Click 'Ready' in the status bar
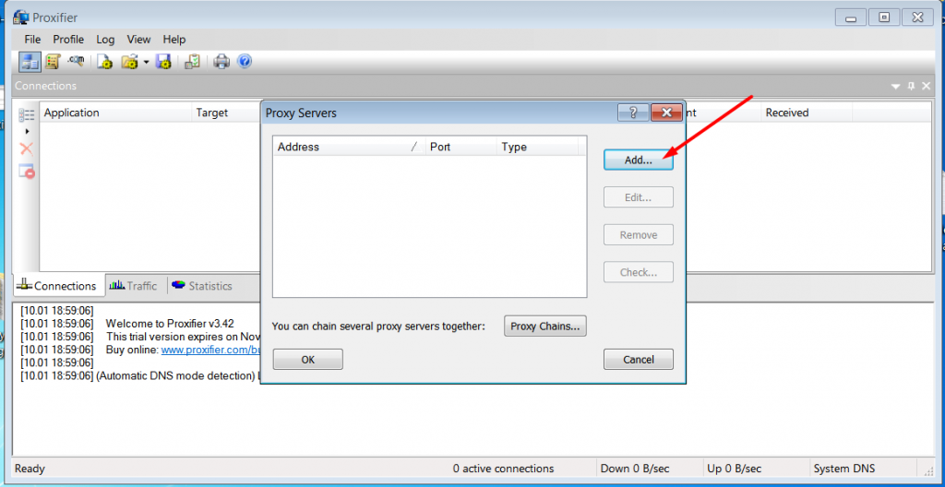The image size is (945, 487). click(x=30, y=469)
